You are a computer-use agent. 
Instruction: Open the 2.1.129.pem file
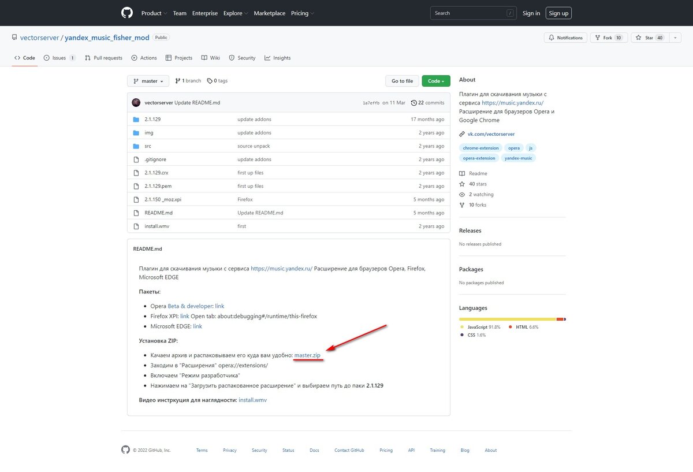click(x=158, y=186)
